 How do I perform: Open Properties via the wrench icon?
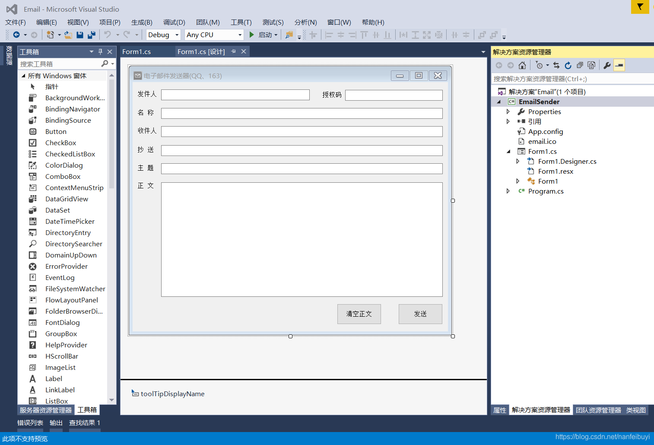coord(607,65)
